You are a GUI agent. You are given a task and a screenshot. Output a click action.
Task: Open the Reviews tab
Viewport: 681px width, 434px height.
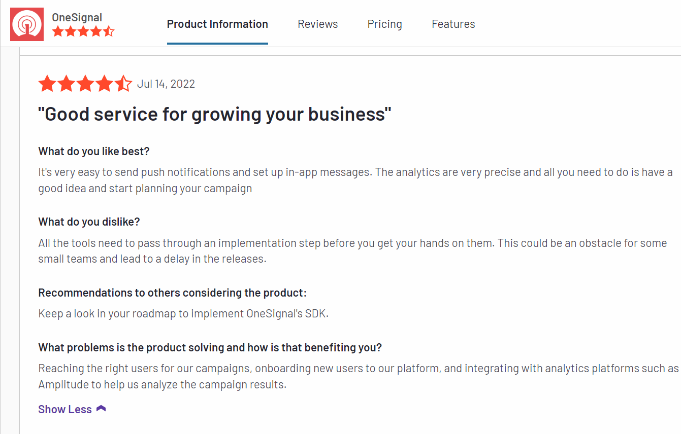click(x=318, y=24)
